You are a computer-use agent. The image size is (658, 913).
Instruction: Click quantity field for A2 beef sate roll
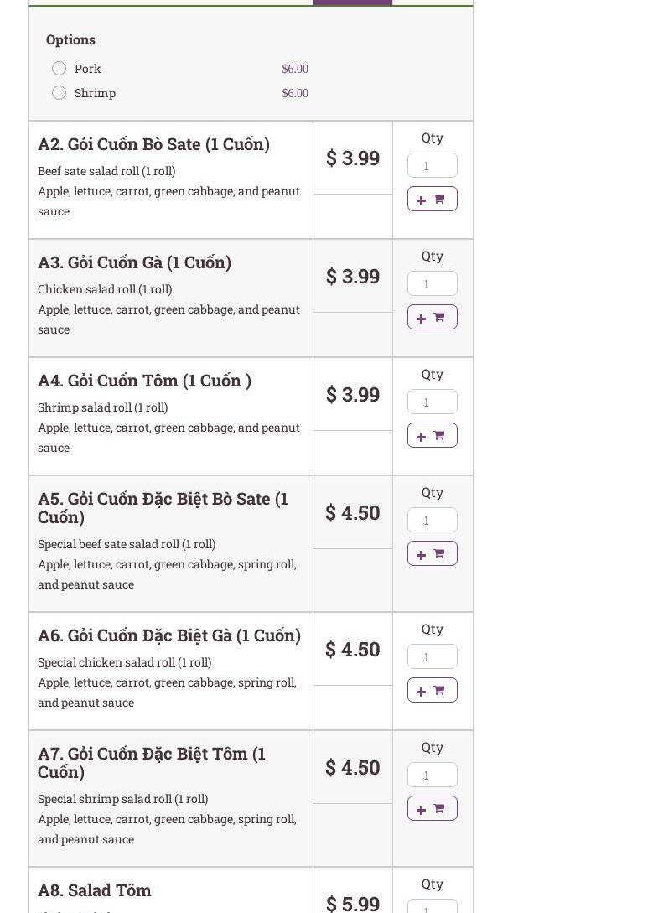[x=432, y=165]
